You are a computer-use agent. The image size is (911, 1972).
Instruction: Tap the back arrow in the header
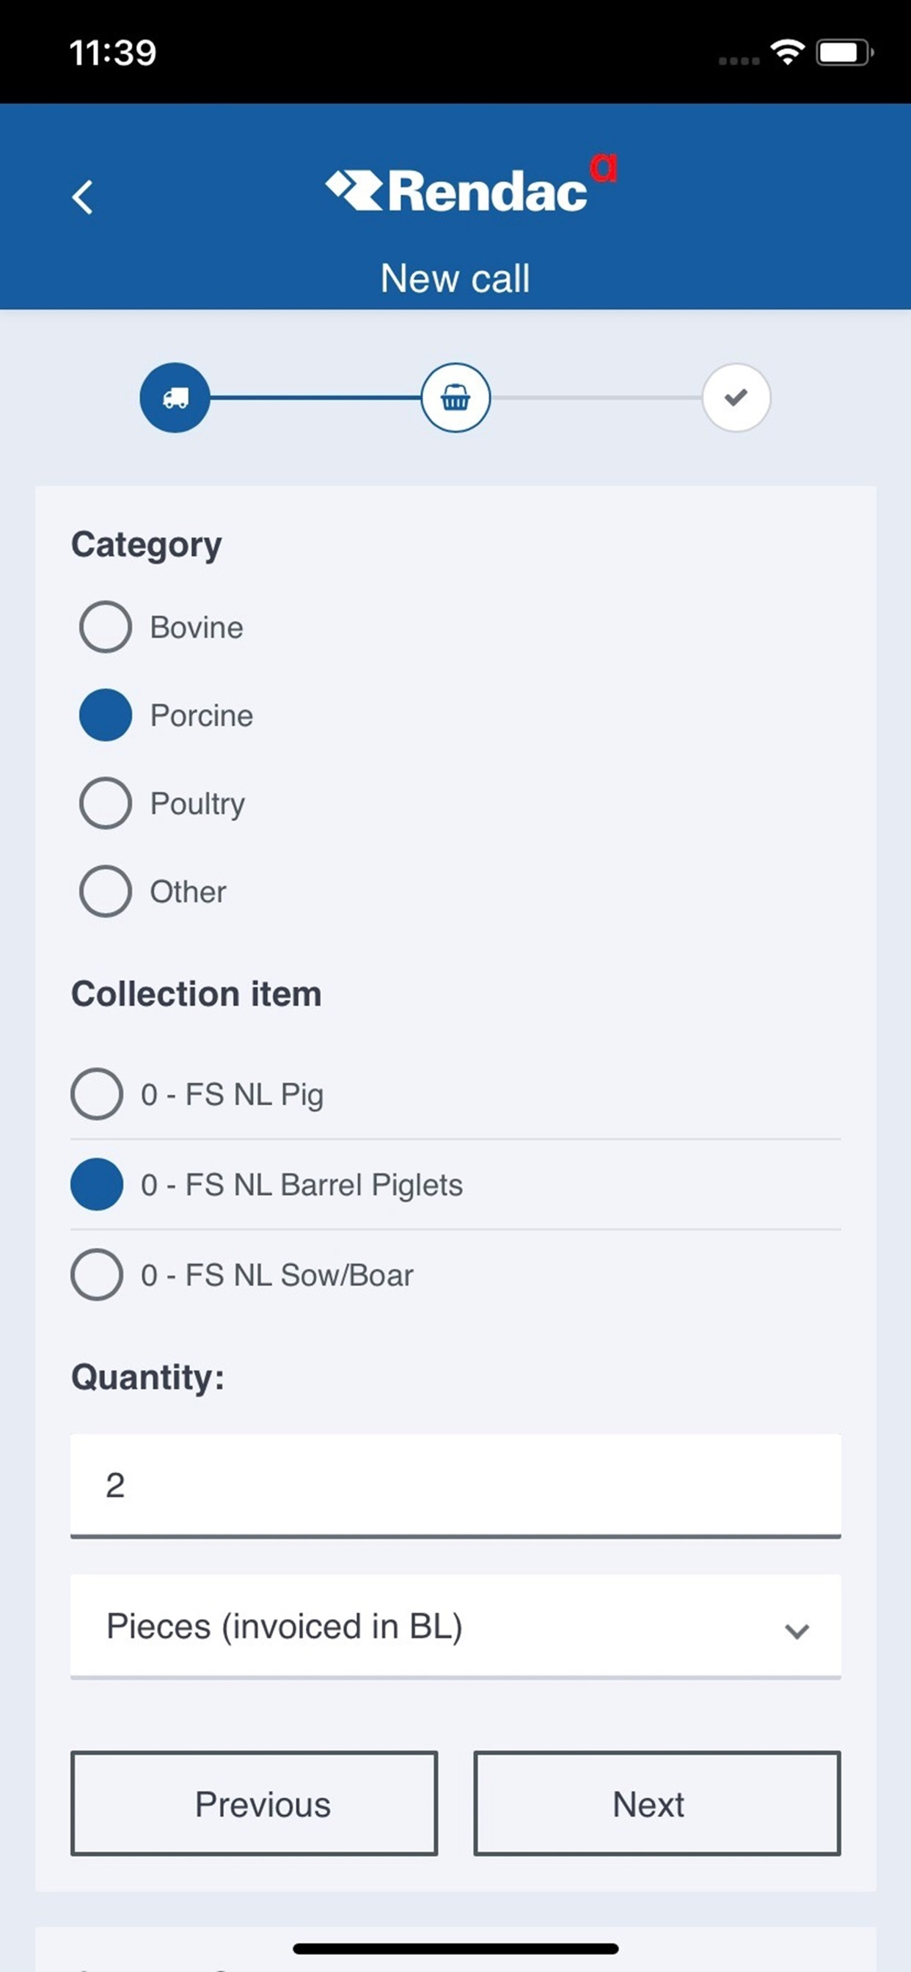(83, 197)
